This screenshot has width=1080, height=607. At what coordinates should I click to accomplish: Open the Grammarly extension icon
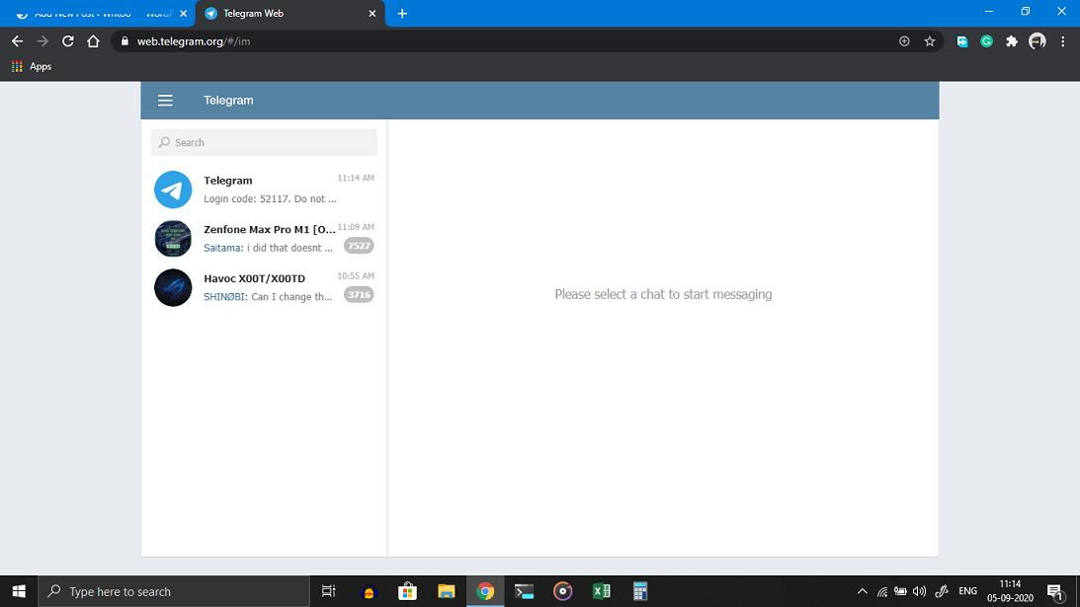pos(987,41)
